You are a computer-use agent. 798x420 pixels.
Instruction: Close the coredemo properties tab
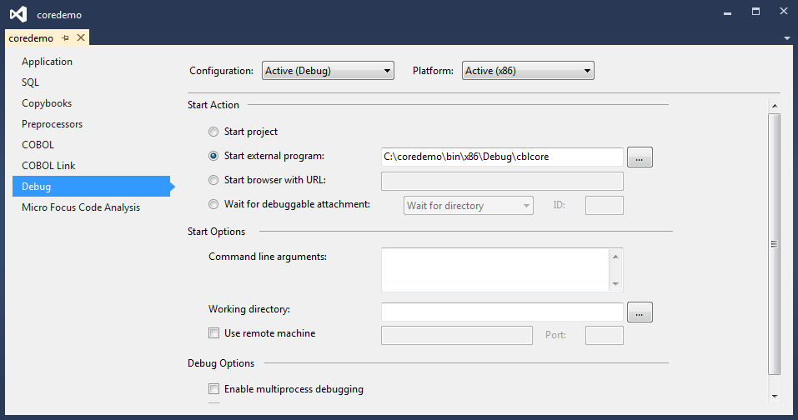point(81,37)
